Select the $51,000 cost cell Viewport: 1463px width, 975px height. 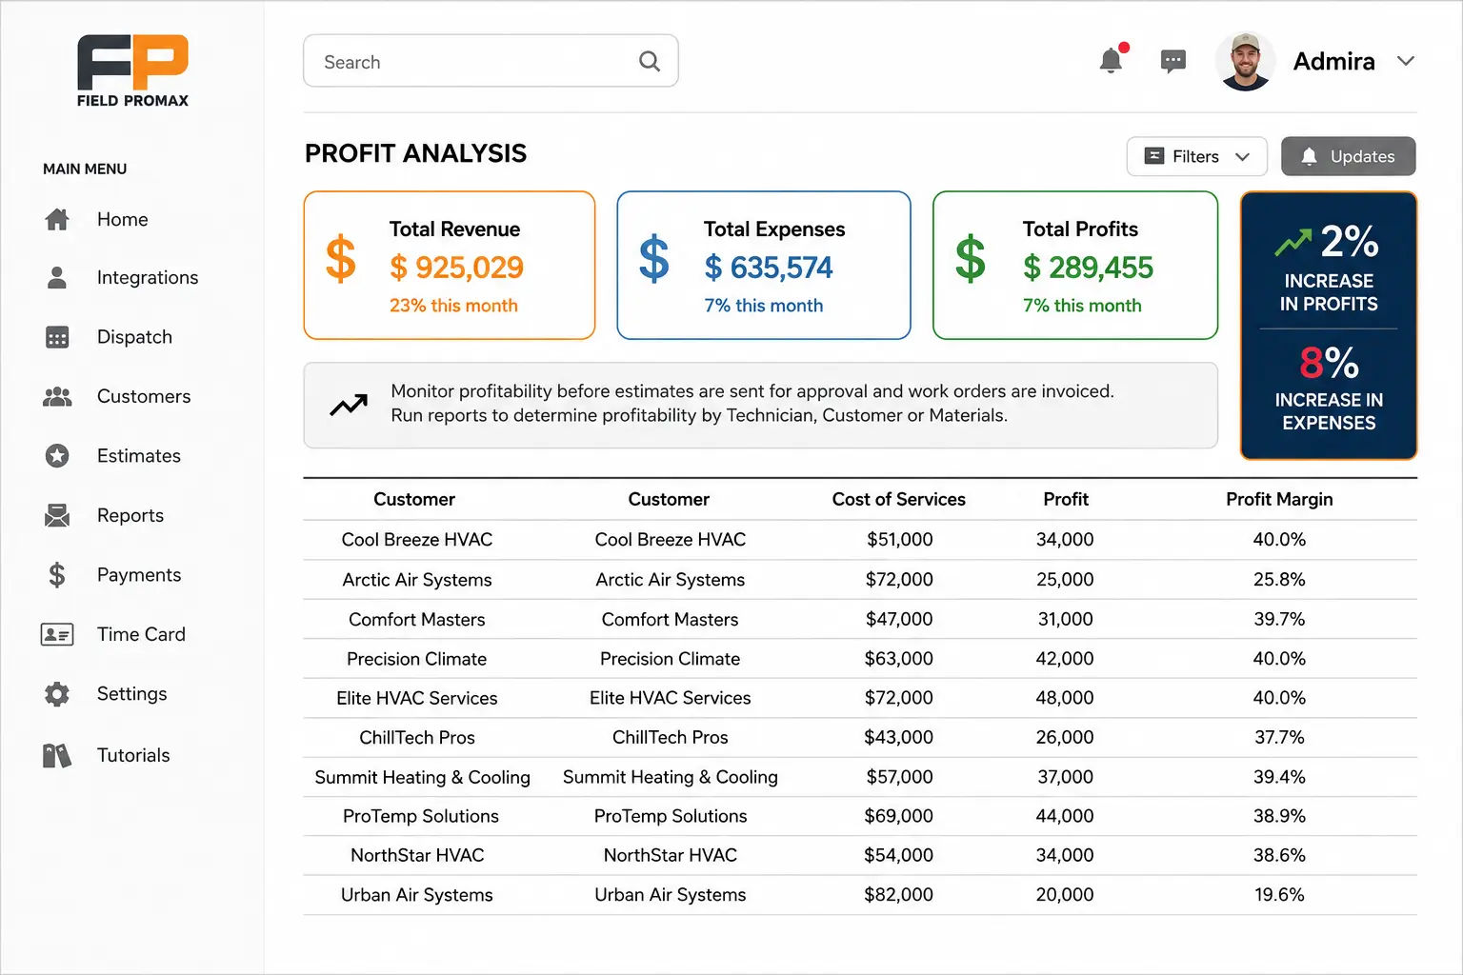click(x=899, y=540)
